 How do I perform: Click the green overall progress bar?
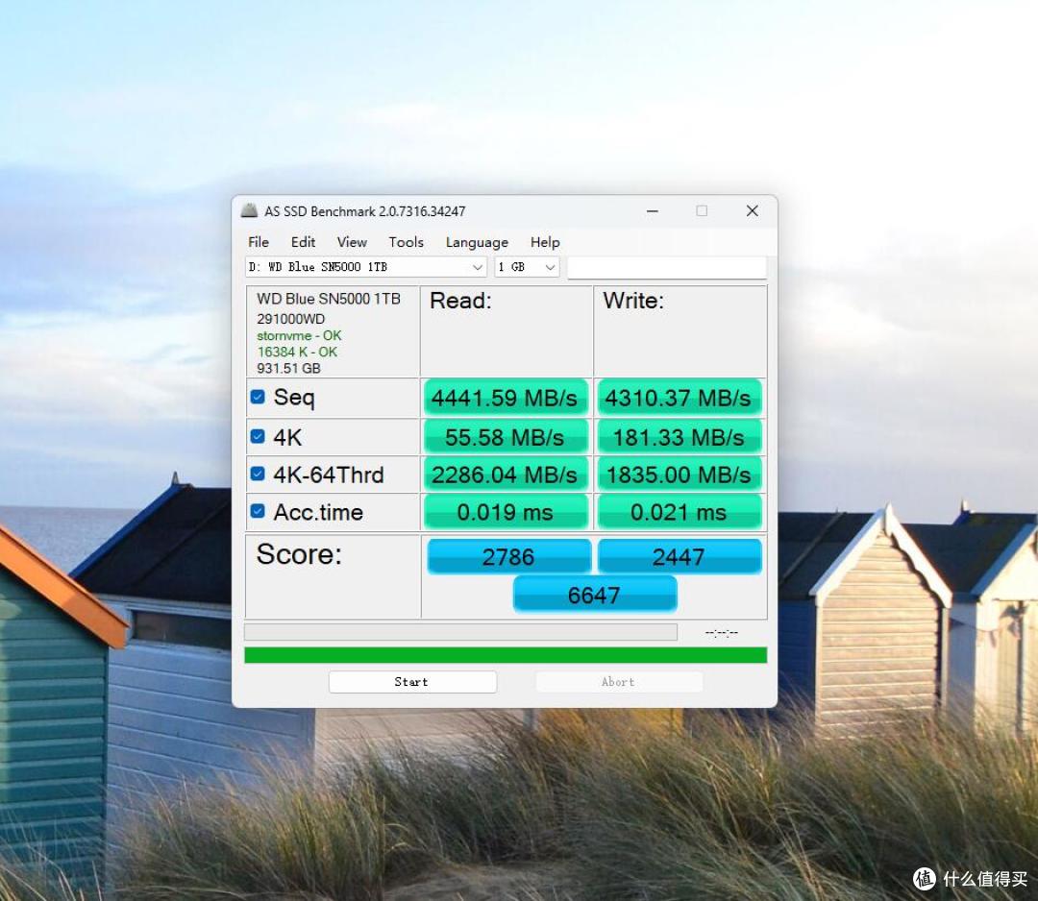[x=506, y=655]
